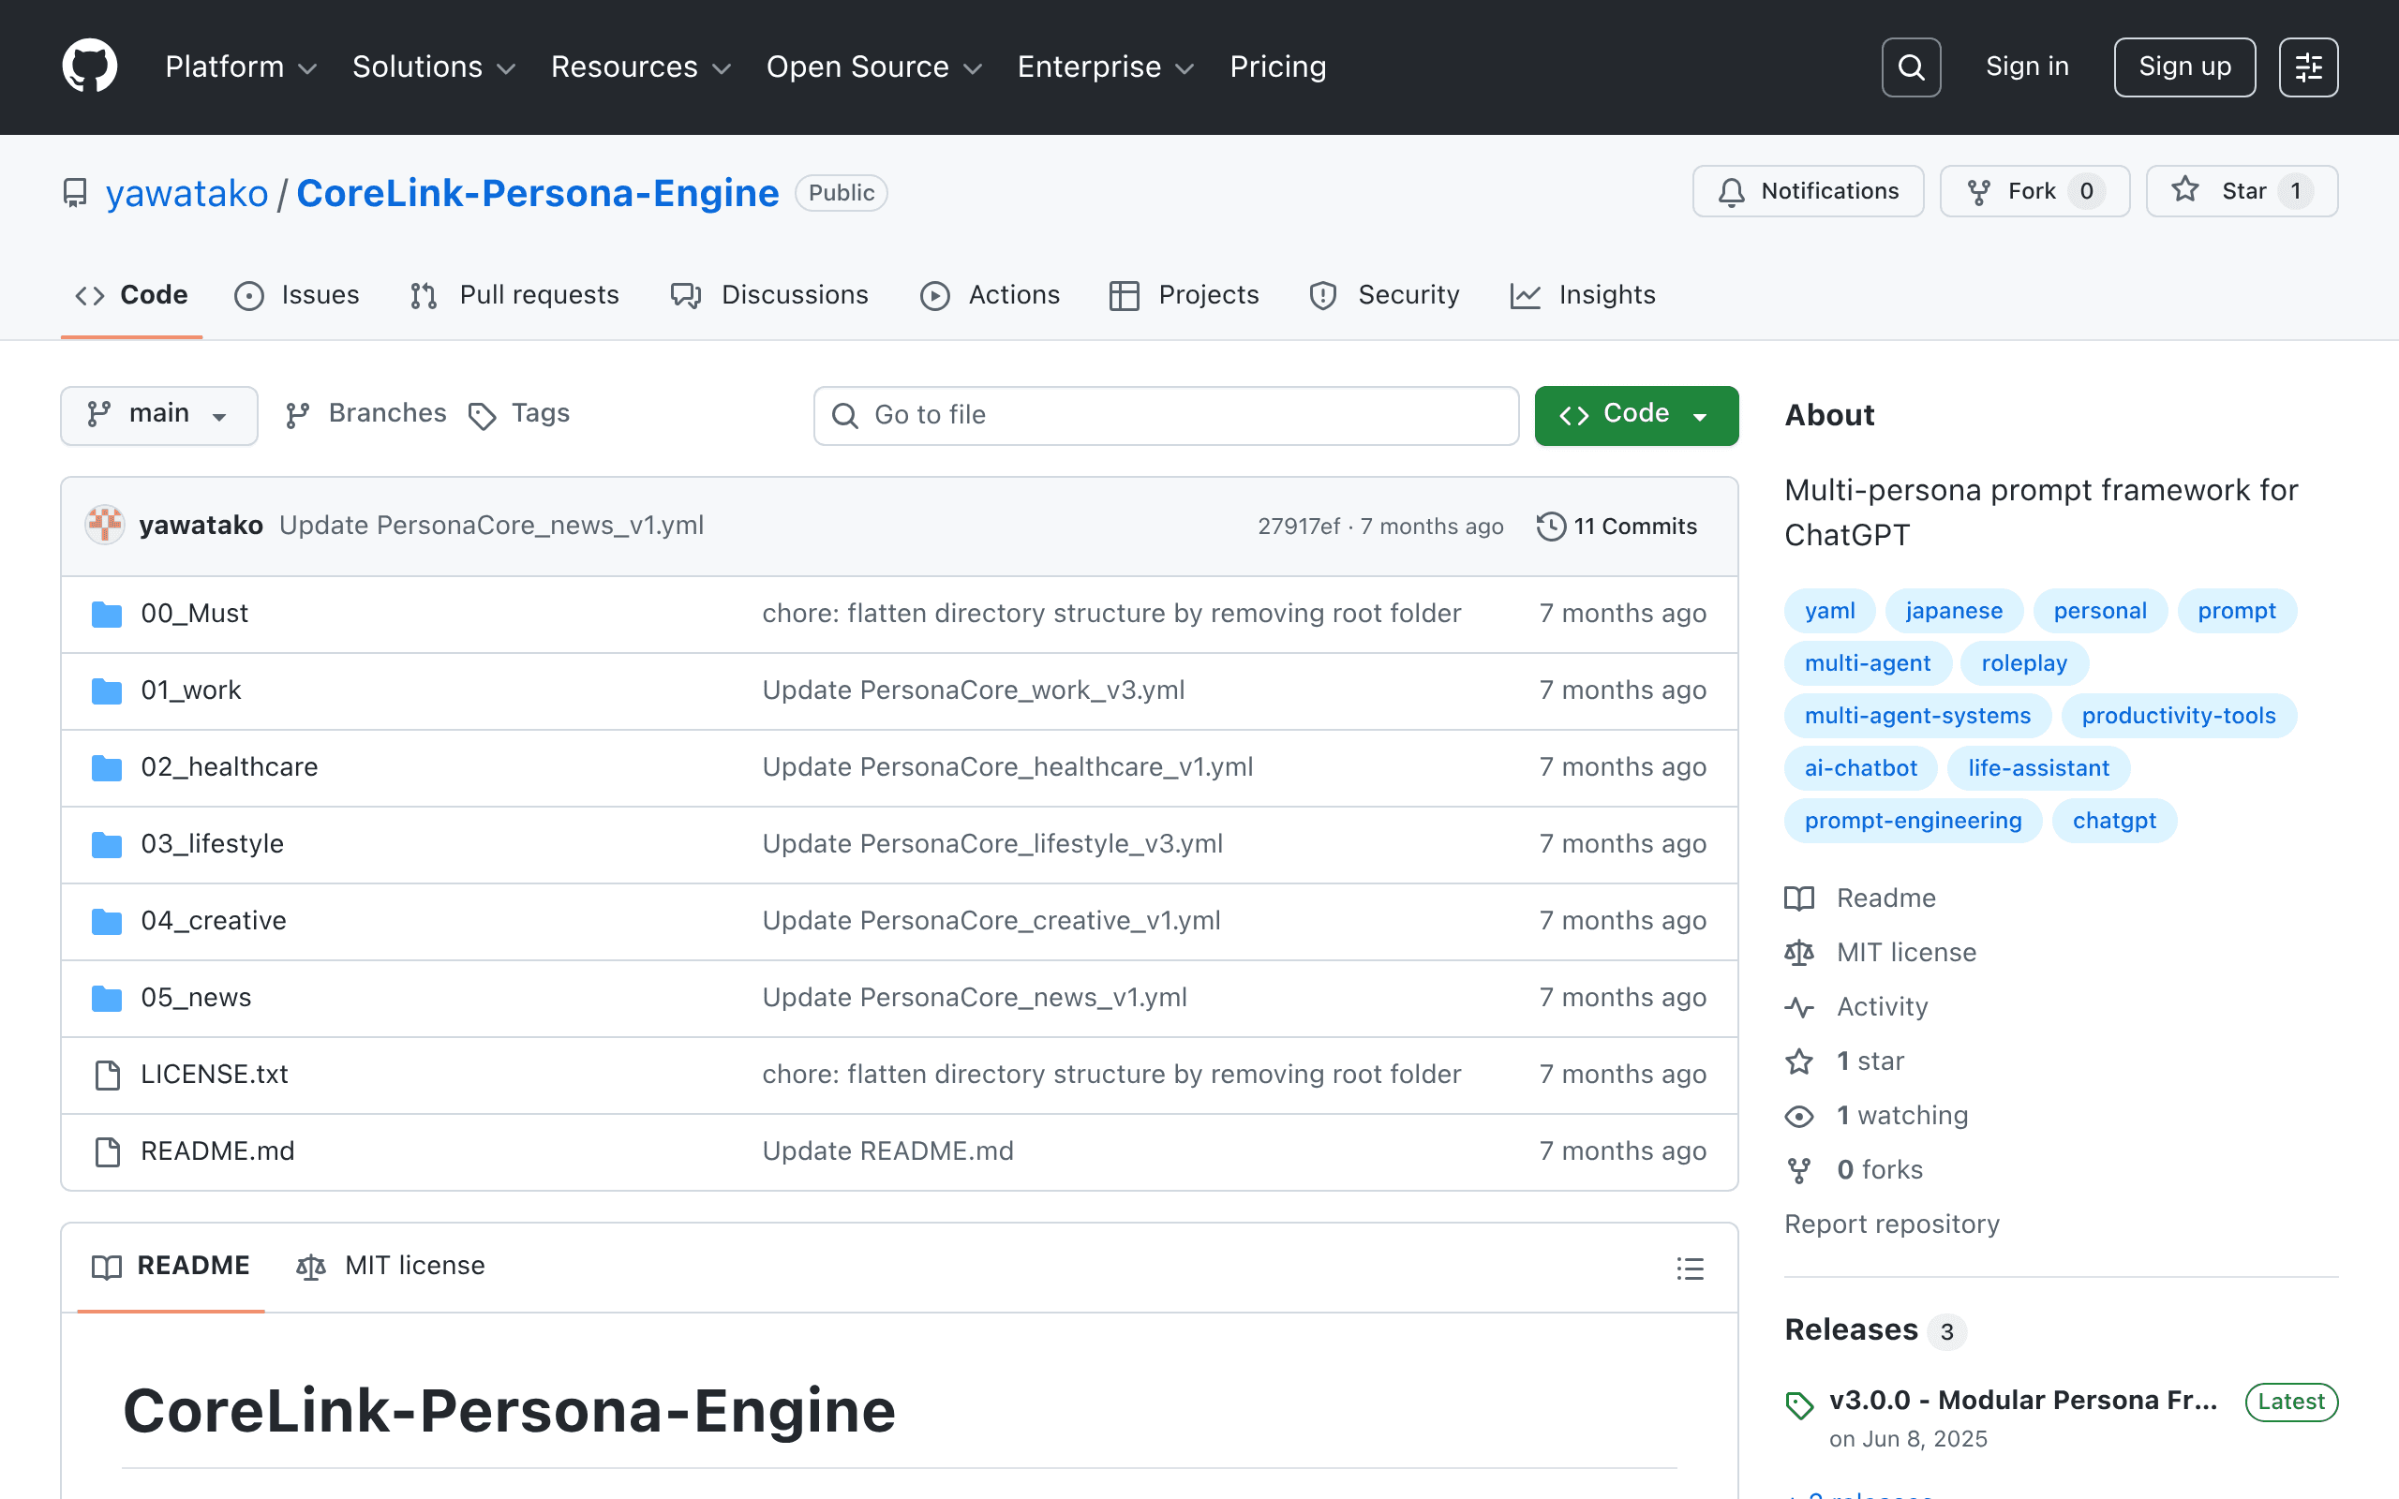Switch to the Projects tab
The width and height of the screenshot is (2399, 1499).
1185,295
